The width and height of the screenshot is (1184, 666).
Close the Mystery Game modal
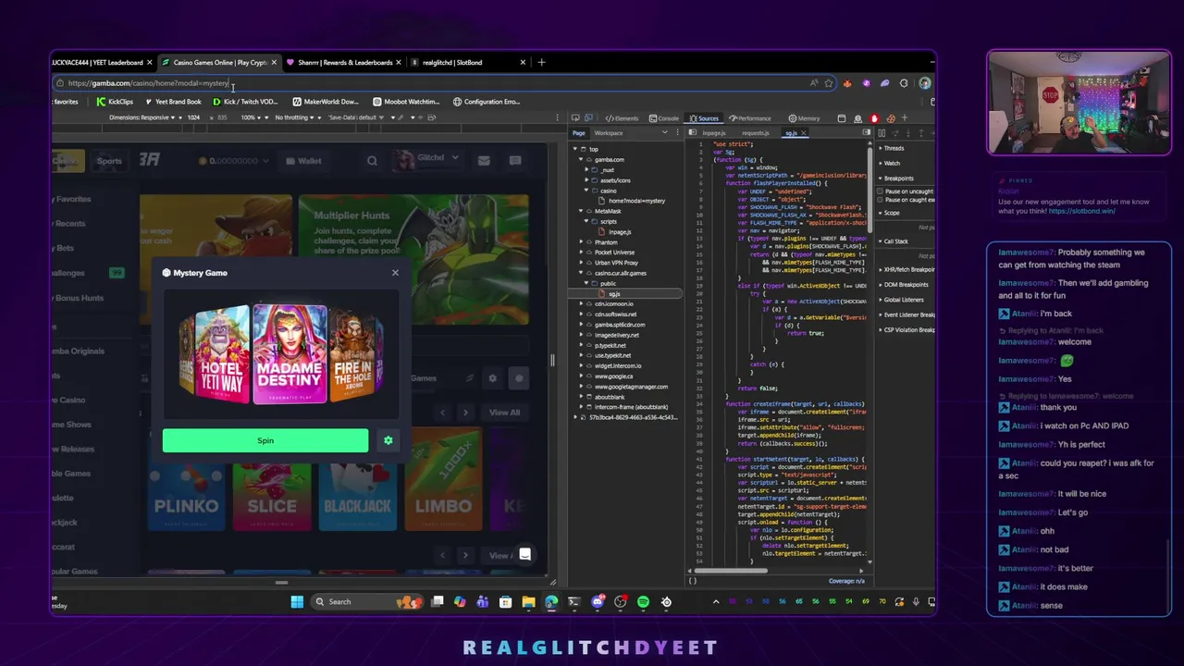(x=395, y=273)
